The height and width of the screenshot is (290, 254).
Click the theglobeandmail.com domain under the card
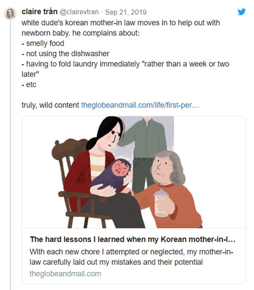65,273
